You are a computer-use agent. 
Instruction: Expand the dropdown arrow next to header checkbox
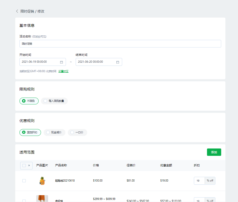29,166
